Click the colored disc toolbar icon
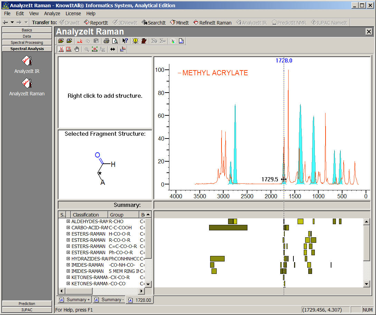Screen dimensions: 376x315 (173, 41)
